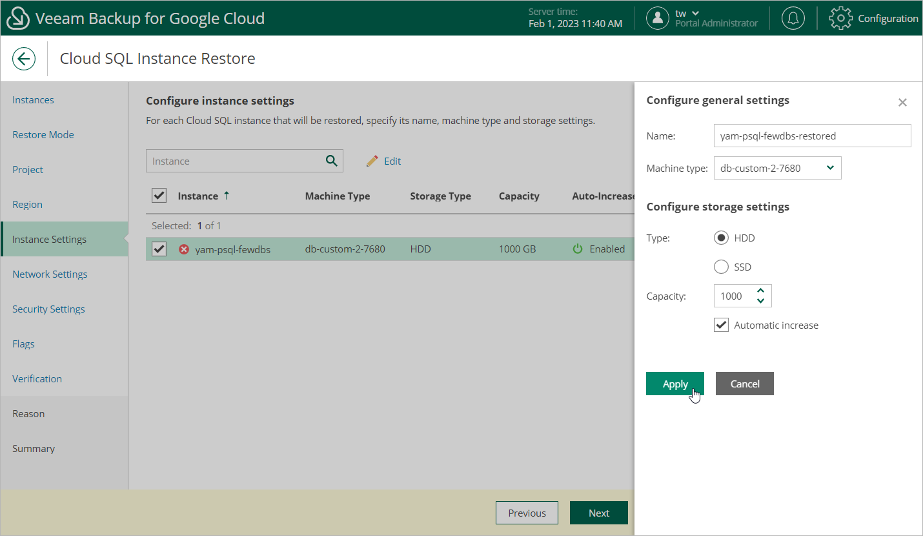This screenshot has width=923, height=536.
Task: Click the Machine Type column header
Action: point(338,196)
